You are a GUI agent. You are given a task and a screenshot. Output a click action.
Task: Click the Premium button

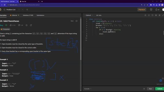click(x=142, y=10)
